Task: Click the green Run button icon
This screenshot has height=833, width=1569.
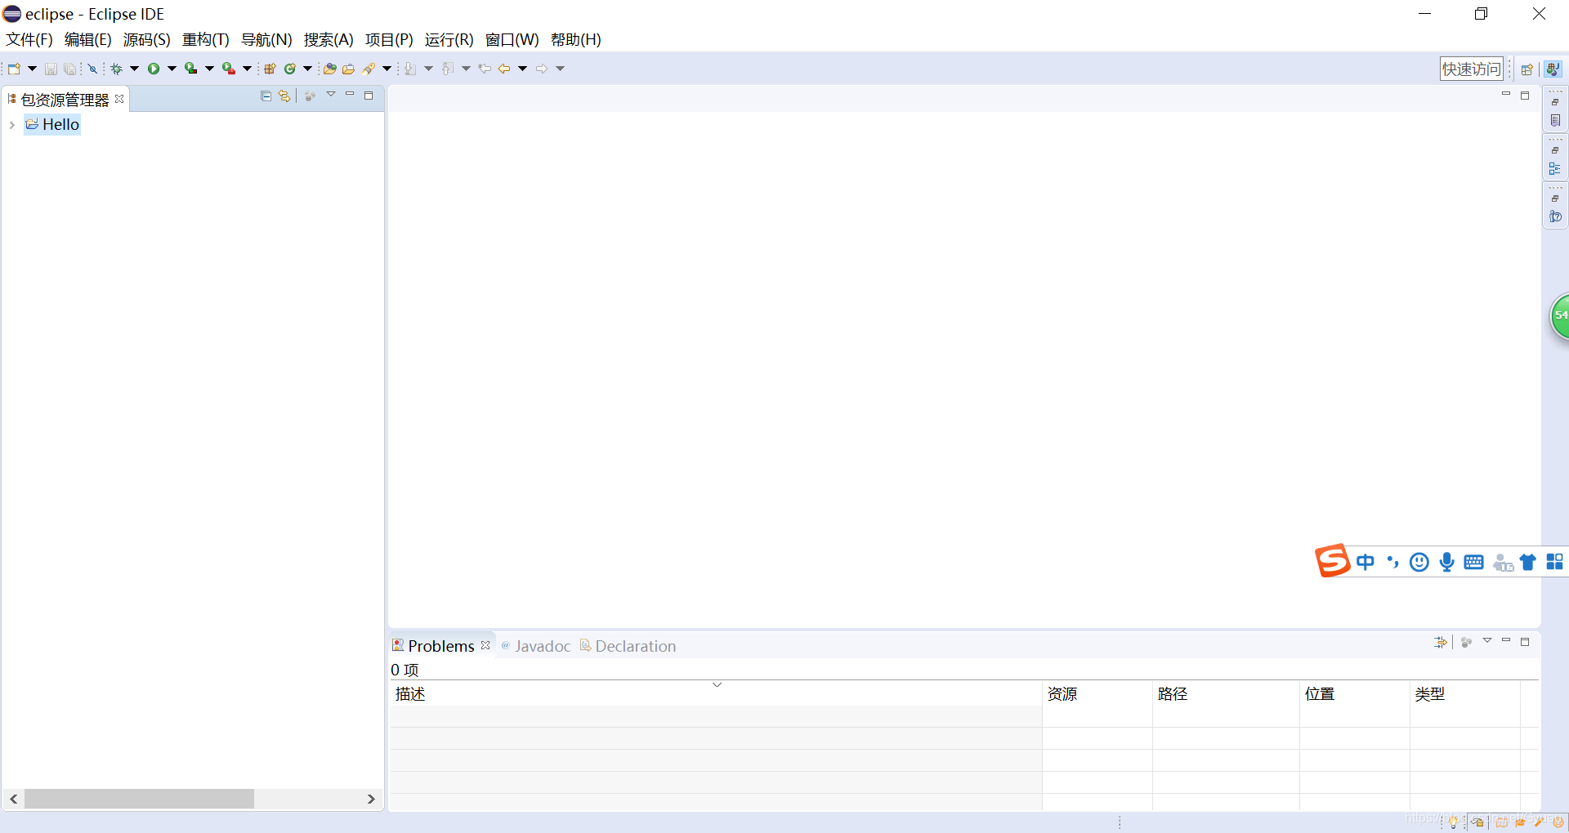Action: pyautogui.click(x=154, y=69)
